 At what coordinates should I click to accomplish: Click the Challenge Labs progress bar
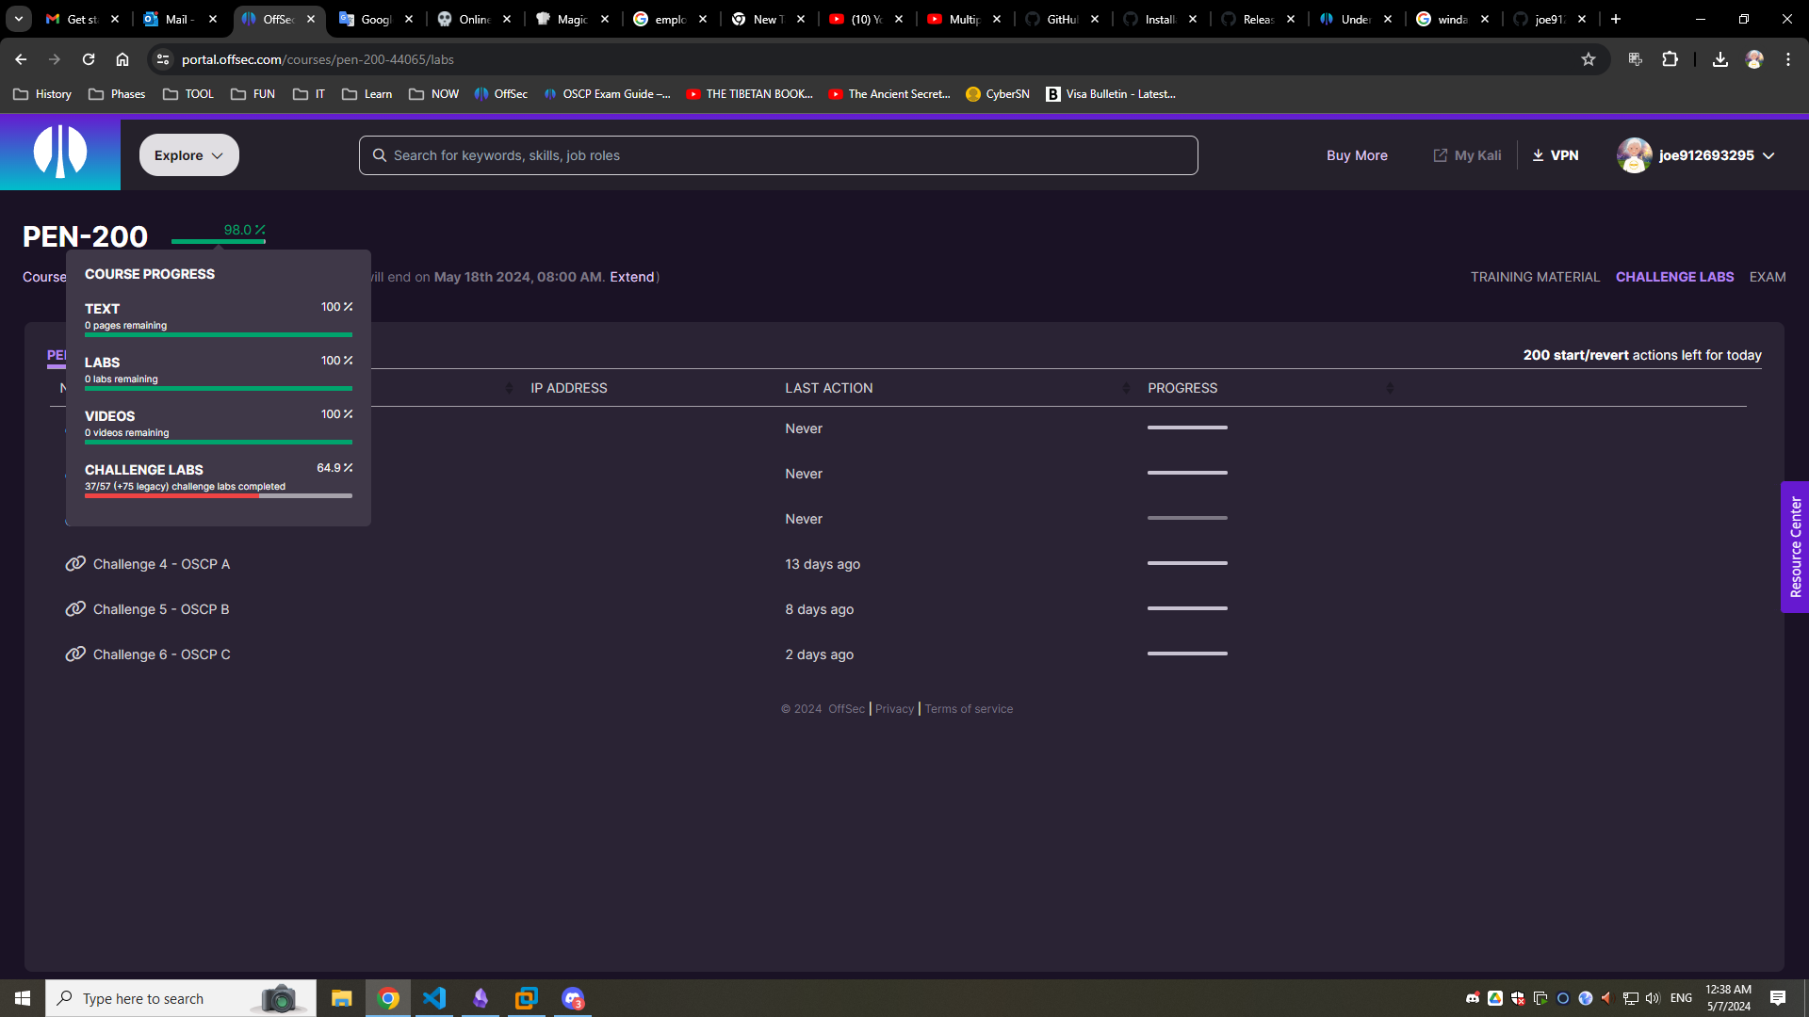[x=218, y=495]
